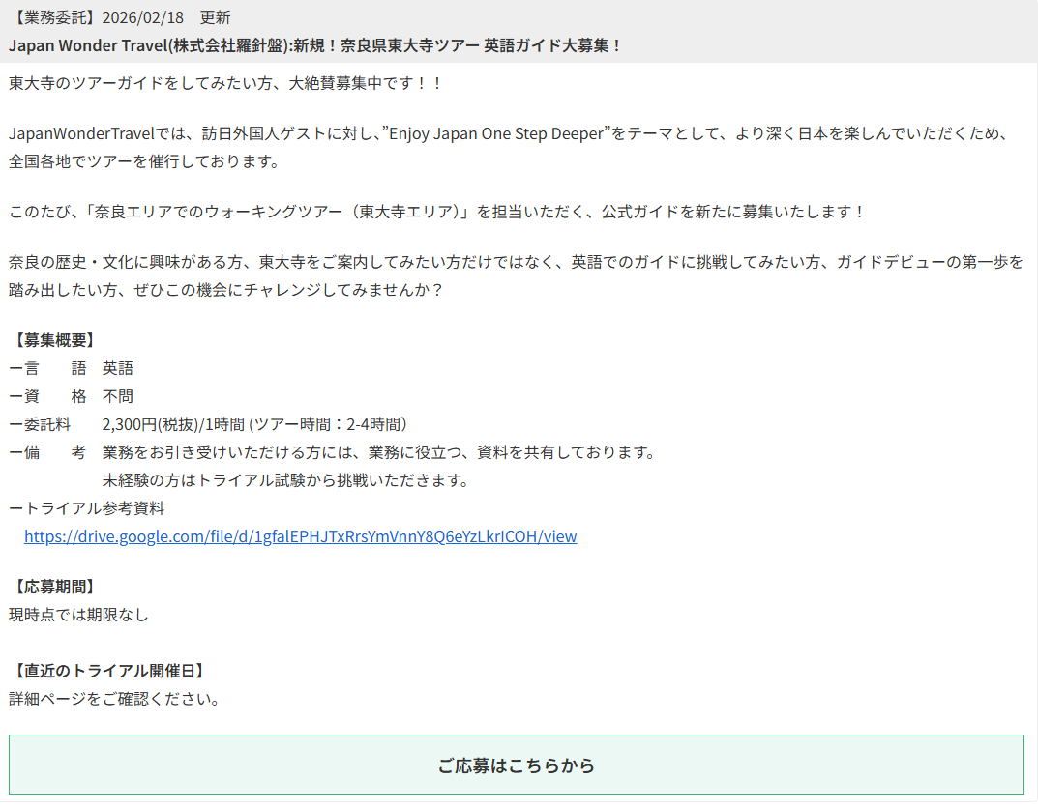Click the 不問 qualification value

118,396
